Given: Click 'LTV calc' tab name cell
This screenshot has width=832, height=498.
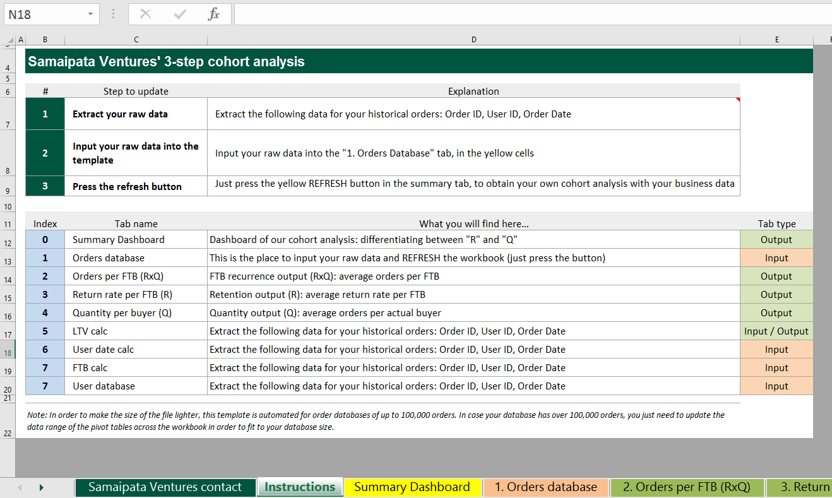Looking at the screenshot, I should 136,331.
